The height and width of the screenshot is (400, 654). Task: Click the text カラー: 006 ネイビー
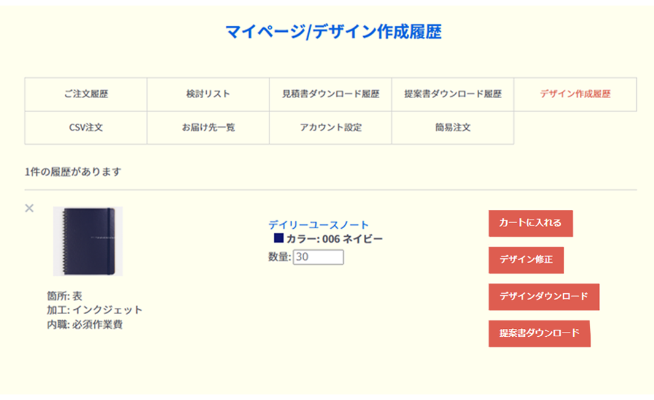pyautogui.click(x=334, y=239)
